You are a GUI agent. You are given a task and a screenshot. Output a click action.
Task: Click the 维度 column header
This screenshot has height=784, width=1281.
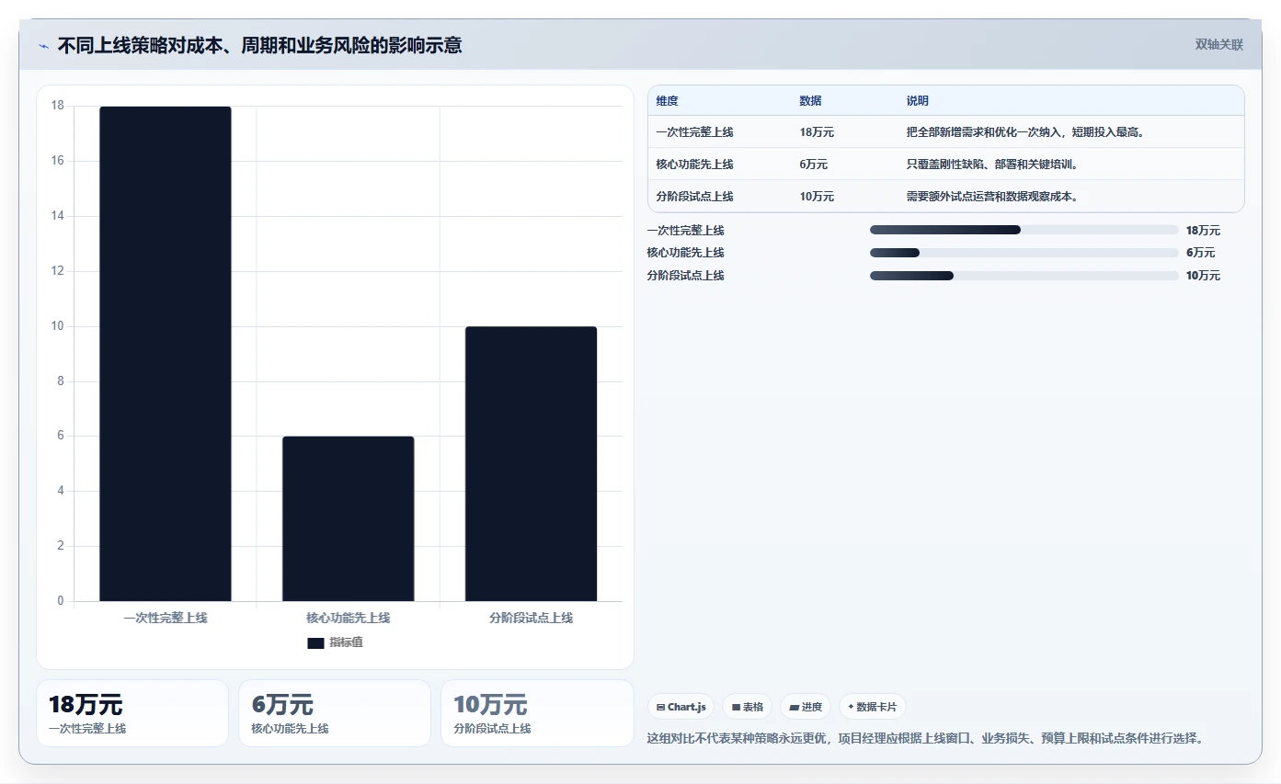click(x=668, y=101)
